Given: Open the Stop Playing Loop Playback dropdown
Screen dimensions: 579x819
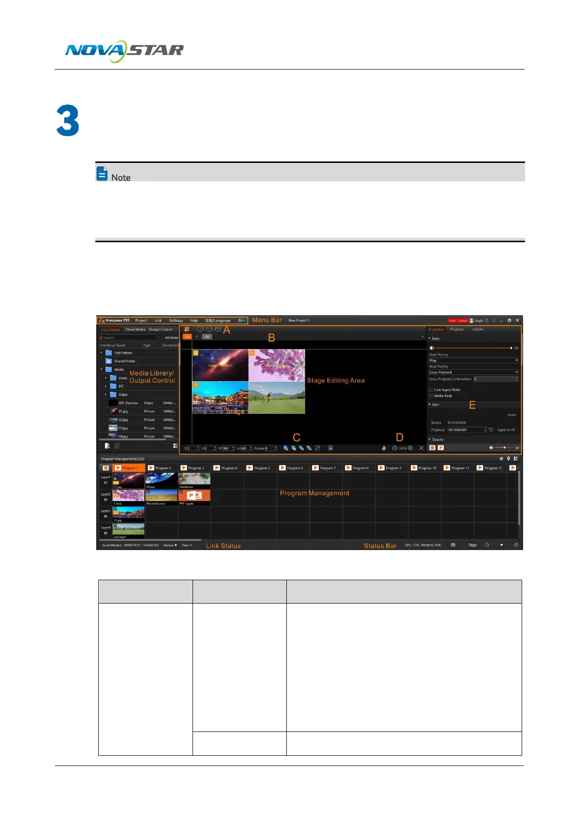Looking at the screenshot, I should click(473, 372).
